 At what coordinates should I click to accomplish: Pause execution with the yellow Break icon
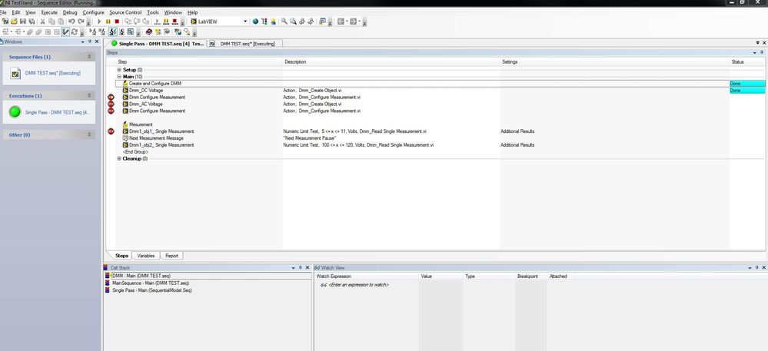[x=108, y=22]
